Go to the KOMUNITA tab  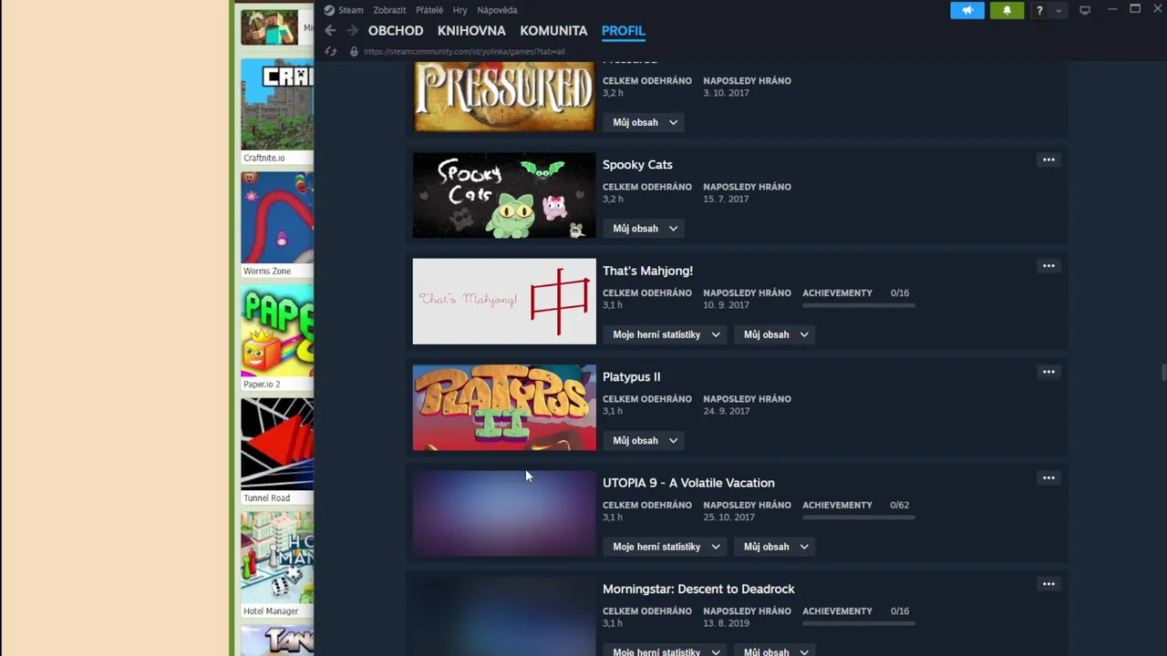pyautogui.click(x=553, y=31)
